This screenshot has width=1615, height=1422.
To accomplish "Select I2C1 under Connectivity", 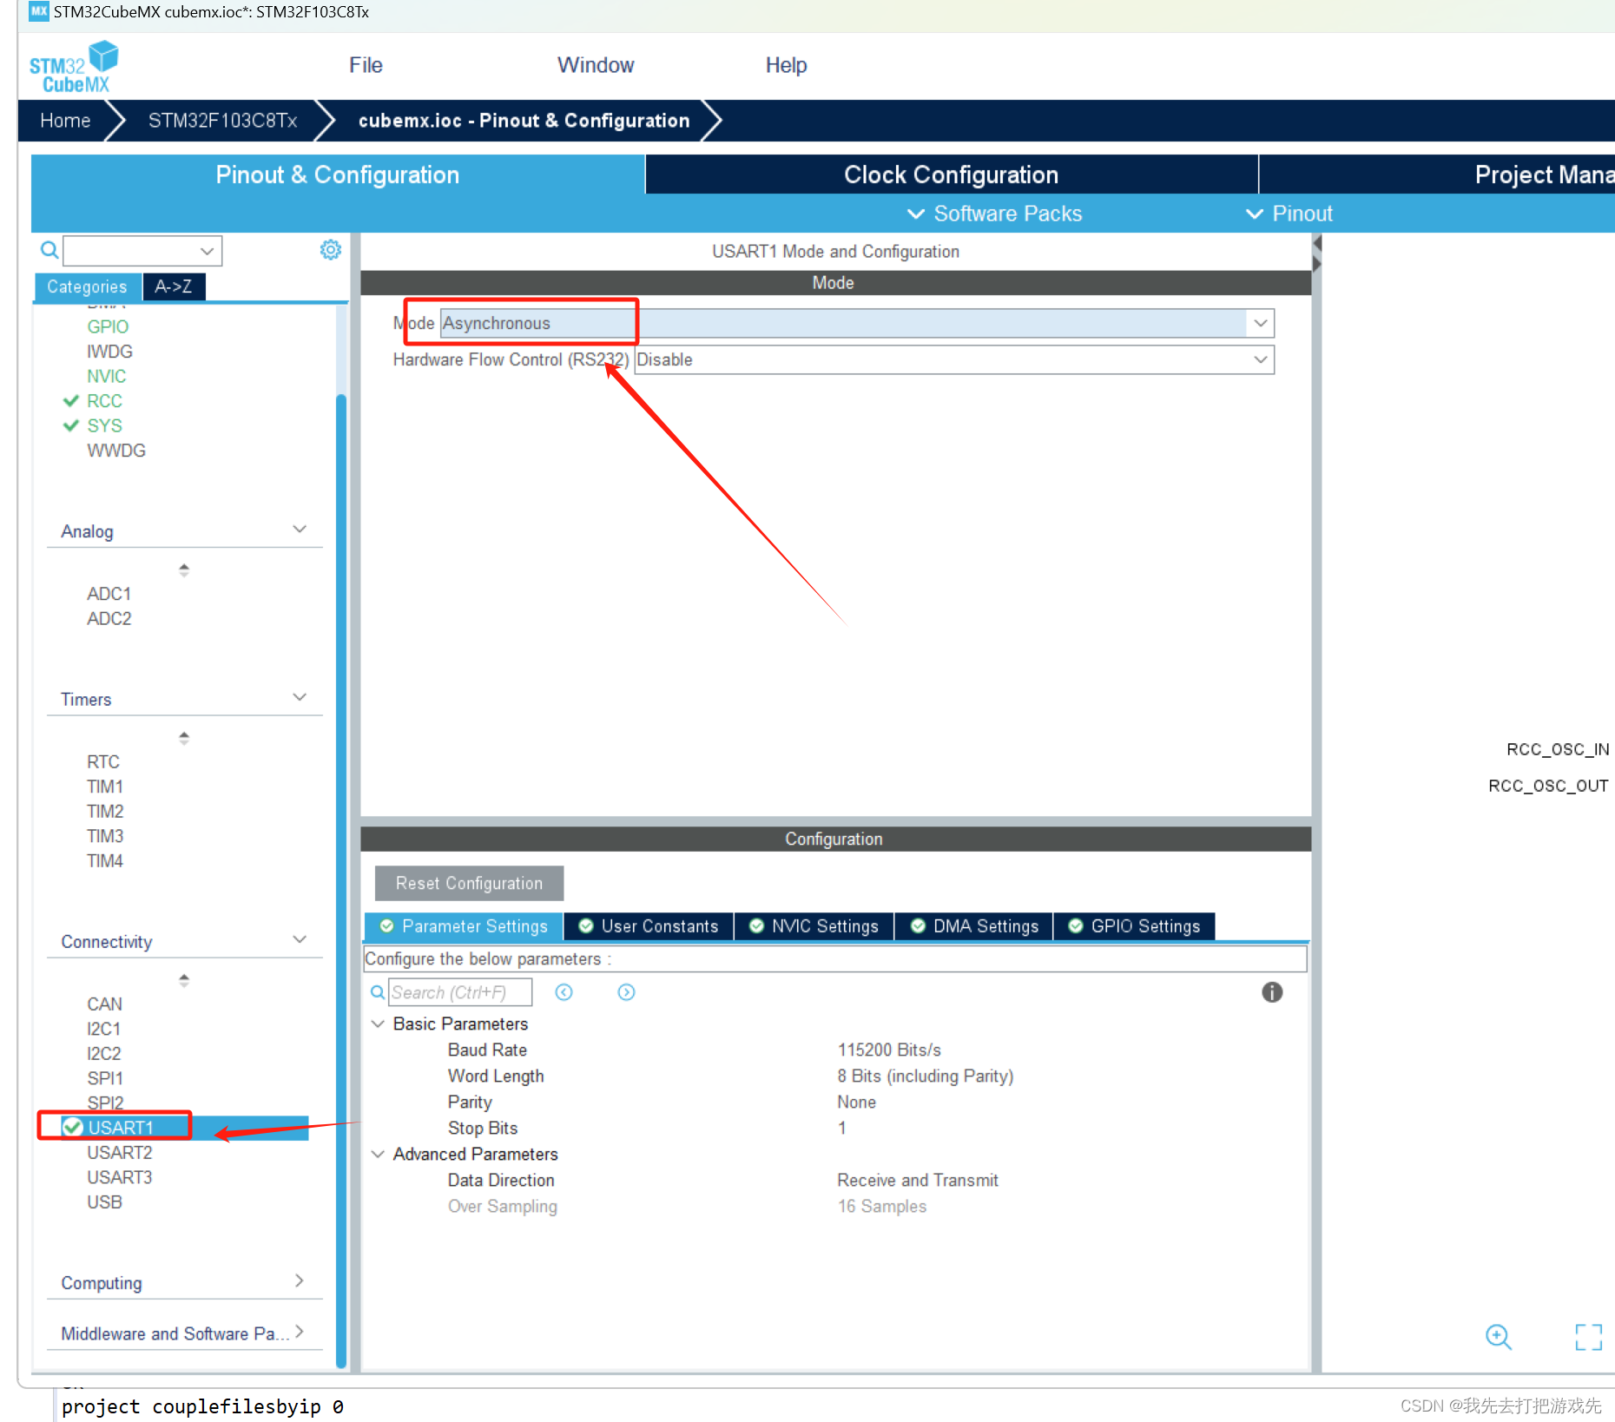I will 104,1029.
